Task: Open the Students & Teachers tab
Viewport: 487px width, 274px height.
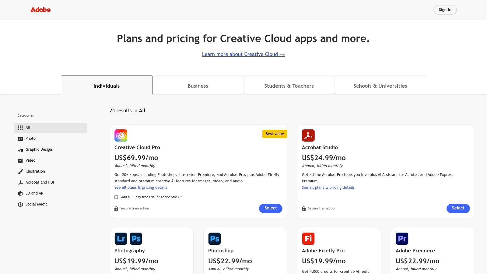Action: coord(289,86)
